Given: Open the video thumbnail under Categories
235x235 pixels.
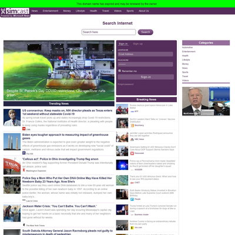Looking at the screenshot, I should 206,101.
